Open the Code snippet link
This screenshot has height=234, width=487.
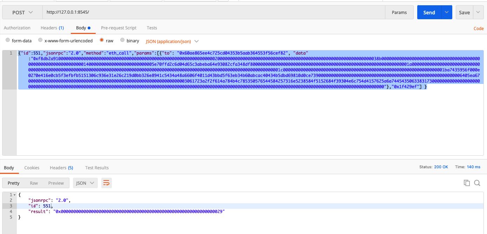point(478,28)
